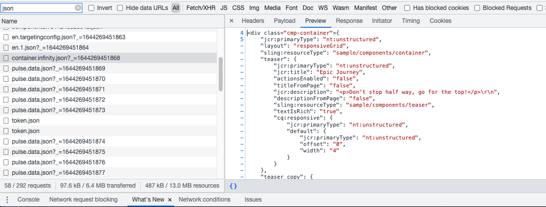Switch to the Initiator tab

[x=382, y=21]
